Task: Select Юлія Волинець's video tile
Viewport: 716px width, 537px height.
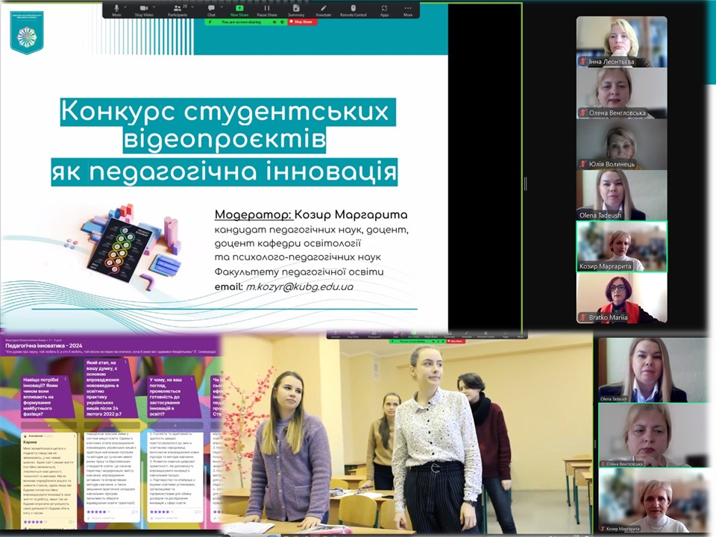Action: click(621, 144)
